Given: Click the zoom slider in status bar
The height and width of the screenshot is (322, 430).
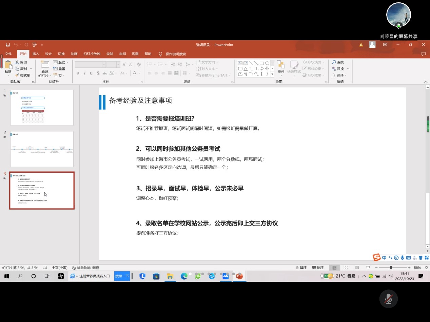Looking at the screenshot, I should [391, 267].
